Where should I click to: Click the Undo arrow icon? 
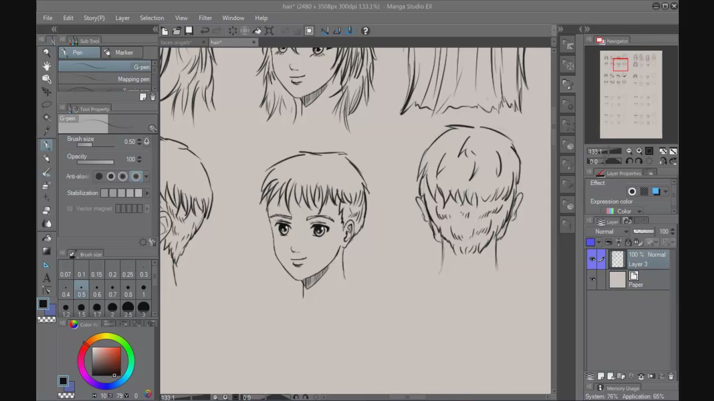pyautogui.click(x=205, y=31)
